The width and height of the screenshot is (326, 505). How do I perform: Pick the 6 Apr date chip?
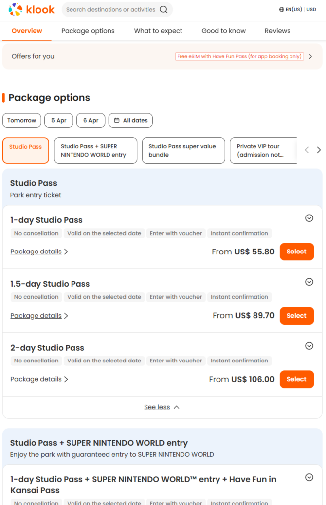tap(91, 120)
